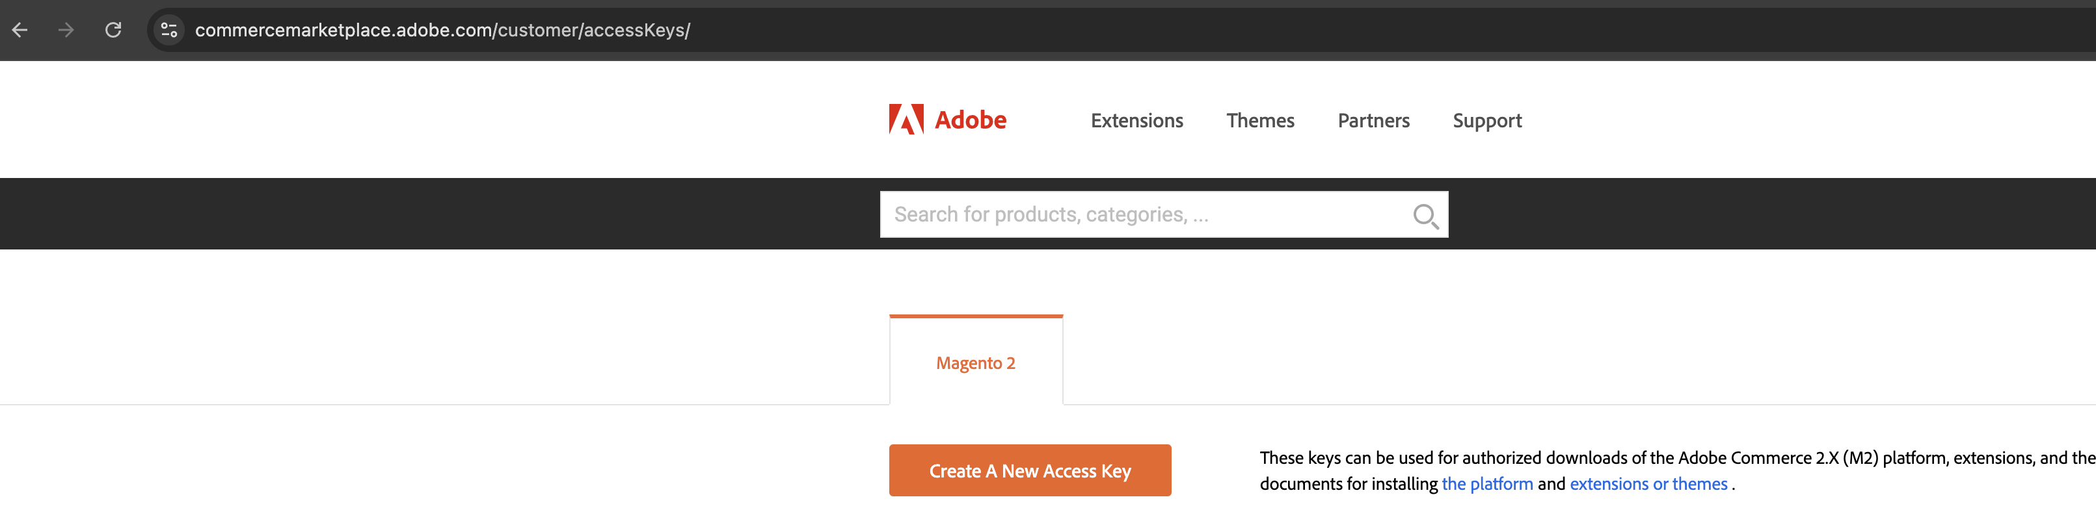Follow "the platform" link
Viewport: 2096px width, 521px height.
pyautogui.click(x=1486, y=483)
